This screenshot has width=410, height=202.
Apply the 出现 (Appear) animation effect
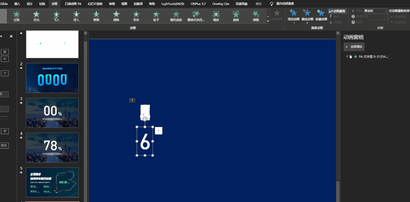click(16, 16)
